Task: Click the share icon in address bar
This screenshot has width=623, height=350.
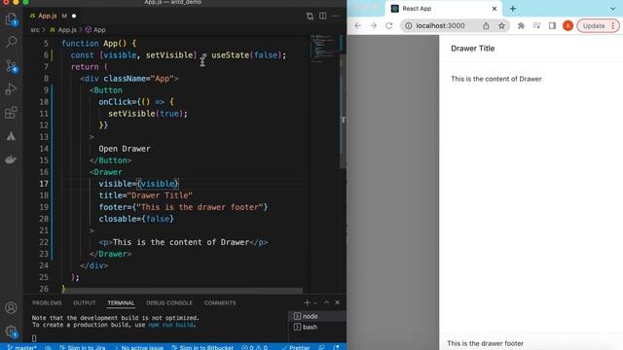Action: (x=486, y=26)
